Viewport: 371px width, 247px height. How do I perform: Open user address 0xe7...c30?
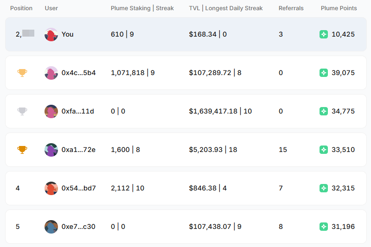[x=78, y=227]
